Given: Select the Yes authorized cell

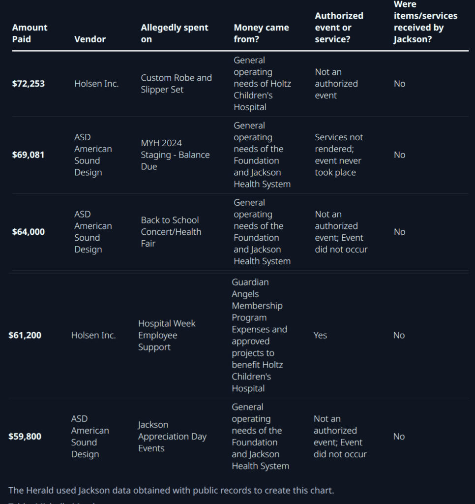Looking at the screenshot, I should coord(320,336).
